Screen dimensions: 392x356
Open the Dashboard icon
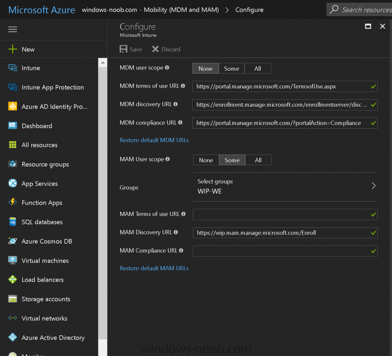12,125
